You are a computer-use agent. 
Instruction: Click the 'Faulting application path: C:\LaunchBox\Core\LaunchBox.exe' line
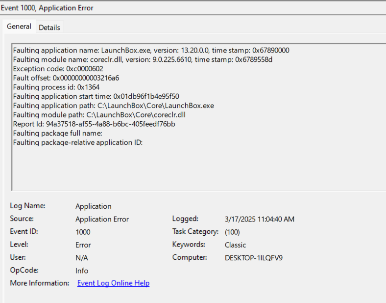[114, 106]
